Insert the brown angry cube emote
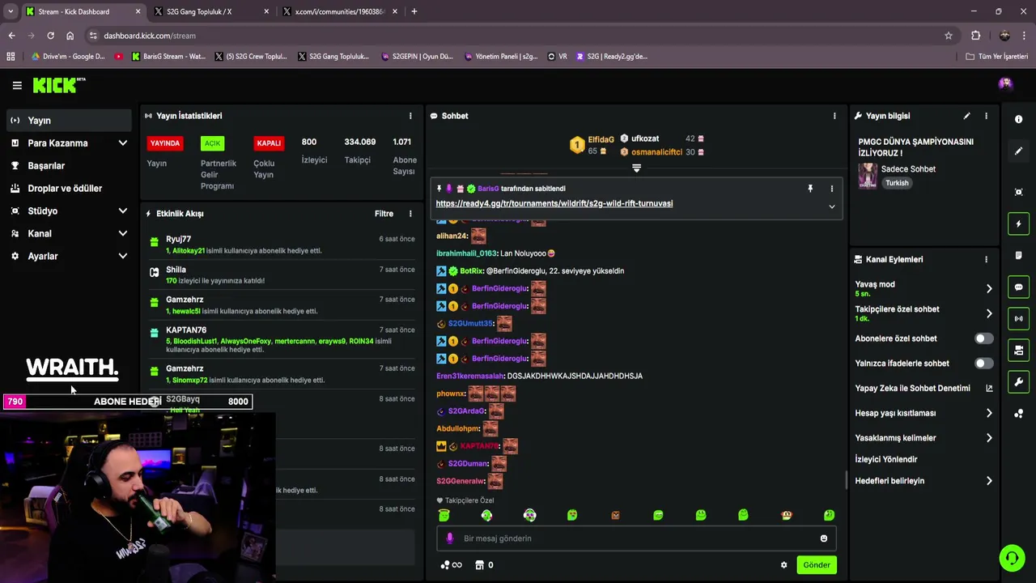 tap(615, 515)
